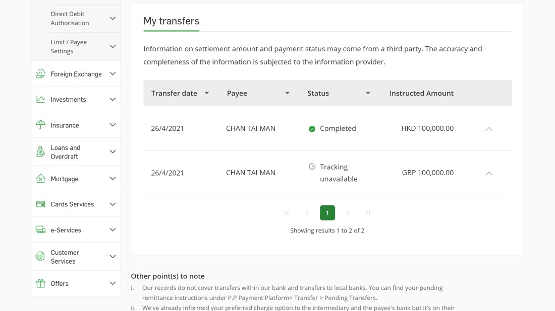
Task: Click the Foreign Exchange currency icon
Action: (41, 74)
